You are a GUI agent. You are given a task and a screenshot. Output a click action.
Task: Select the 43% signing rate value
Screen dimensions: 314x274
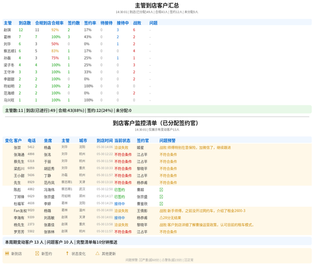pyautogui.click(x=88, y=37)
